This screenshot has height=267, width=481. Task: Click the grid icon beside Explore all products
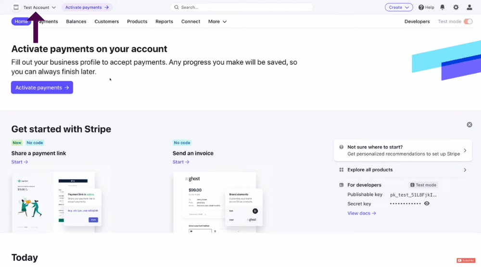point(341,170)
